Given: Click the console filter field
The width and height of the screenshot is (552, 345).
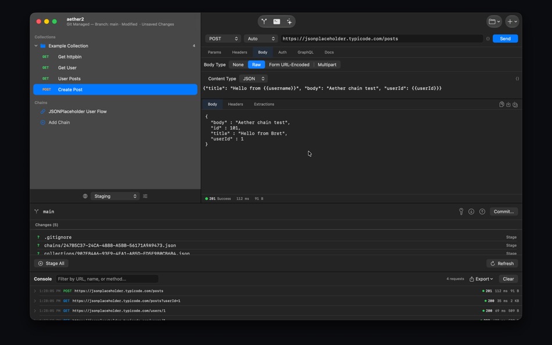Looking at the screenshot, I should 107,279.
